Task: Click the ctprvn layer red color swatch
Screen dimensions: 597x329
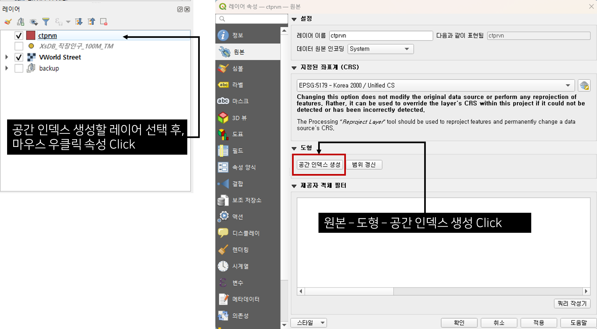Action: pos(31,35)
